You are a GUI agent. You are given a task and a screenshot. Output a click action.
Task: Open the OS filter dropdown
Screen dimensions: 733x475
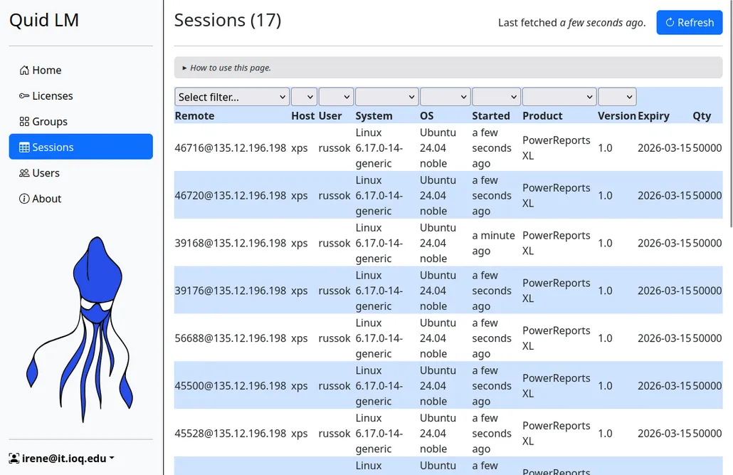445,96
